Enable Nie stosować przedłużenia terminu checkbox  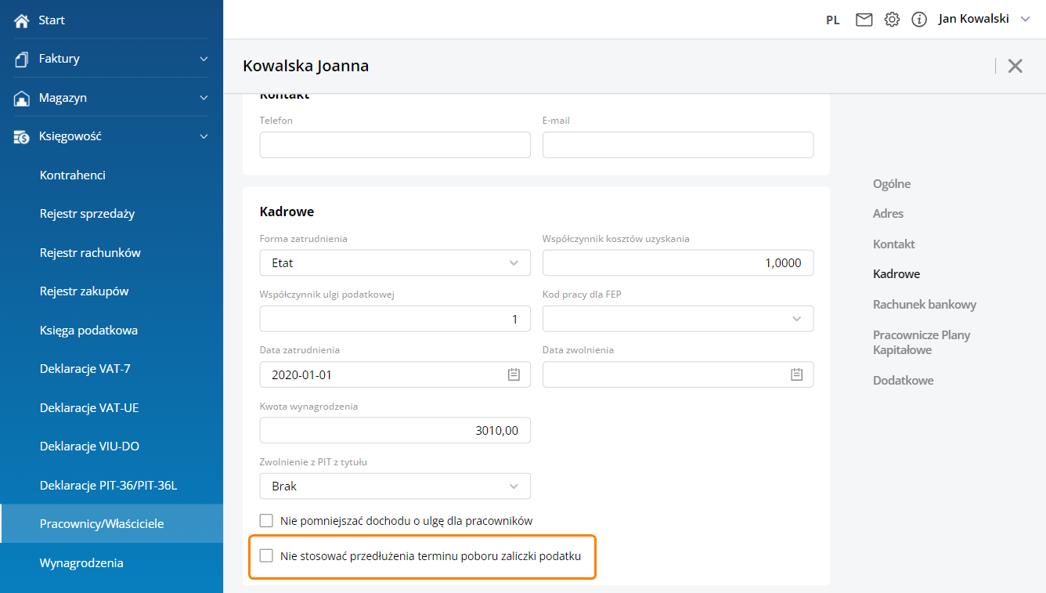(x=266, y=556)
